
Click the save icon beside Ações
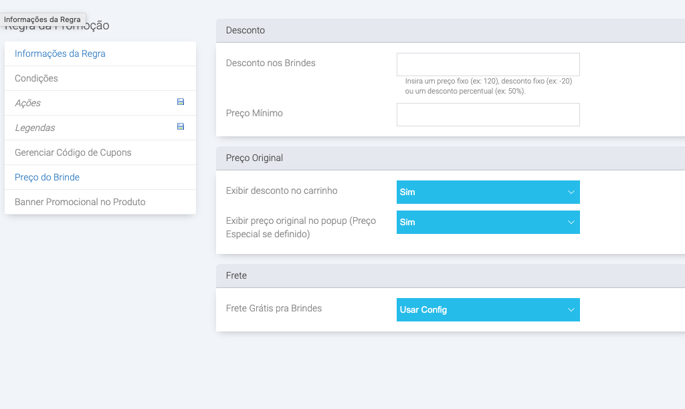click(x=180, y=102)
